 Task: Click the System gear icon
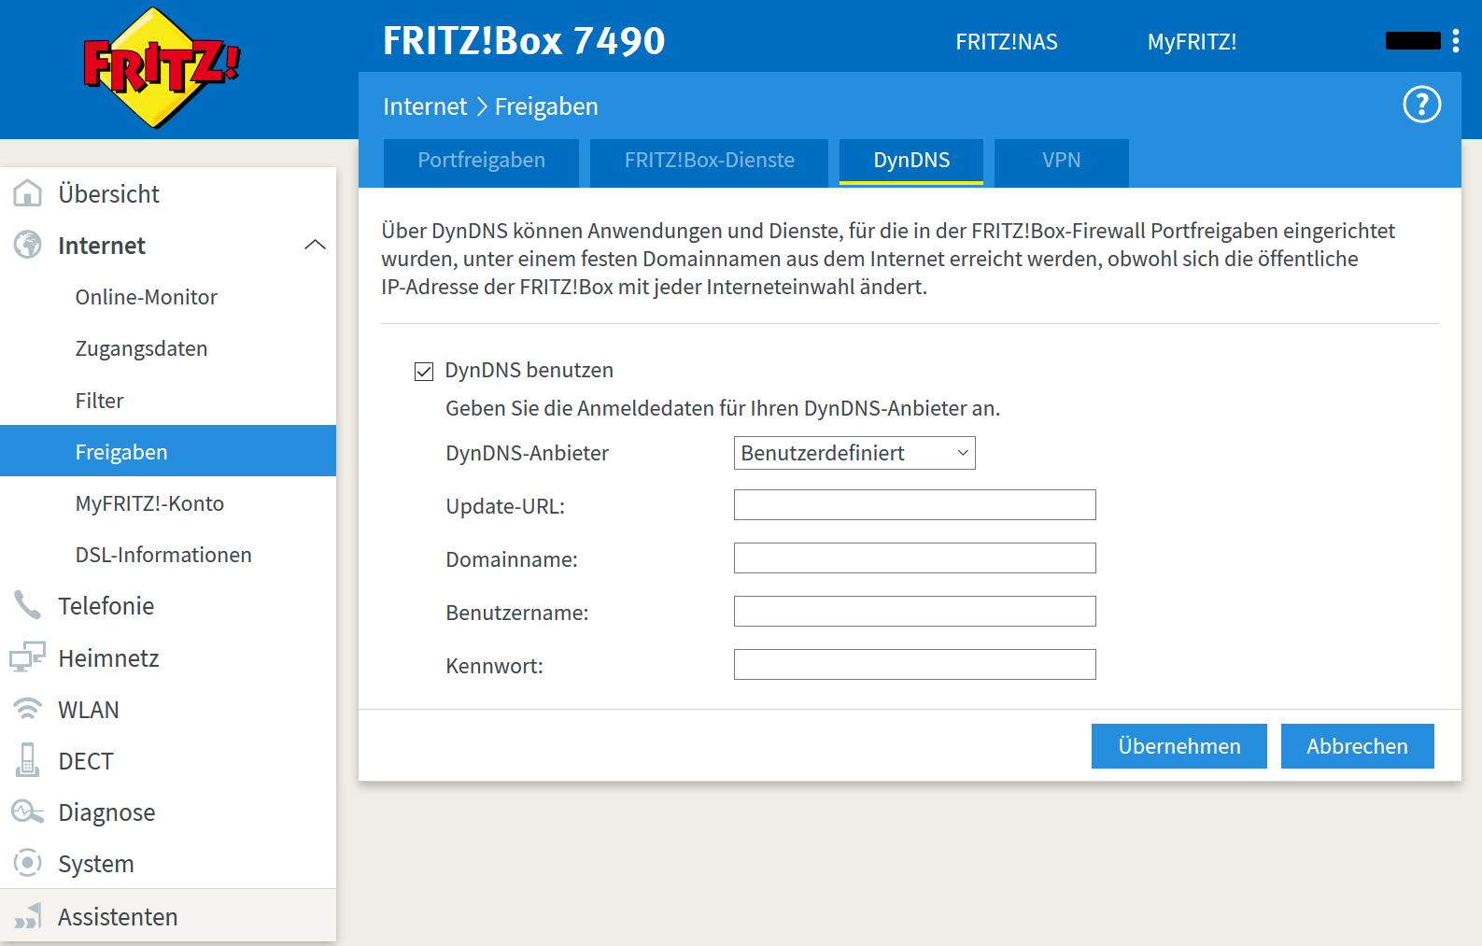click(x=27, y=863)
